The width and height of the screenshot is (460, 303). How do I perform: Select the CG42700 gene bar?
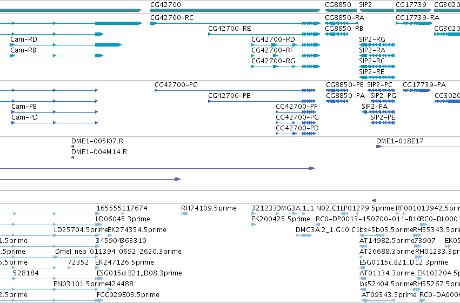(x=235, y=10)
